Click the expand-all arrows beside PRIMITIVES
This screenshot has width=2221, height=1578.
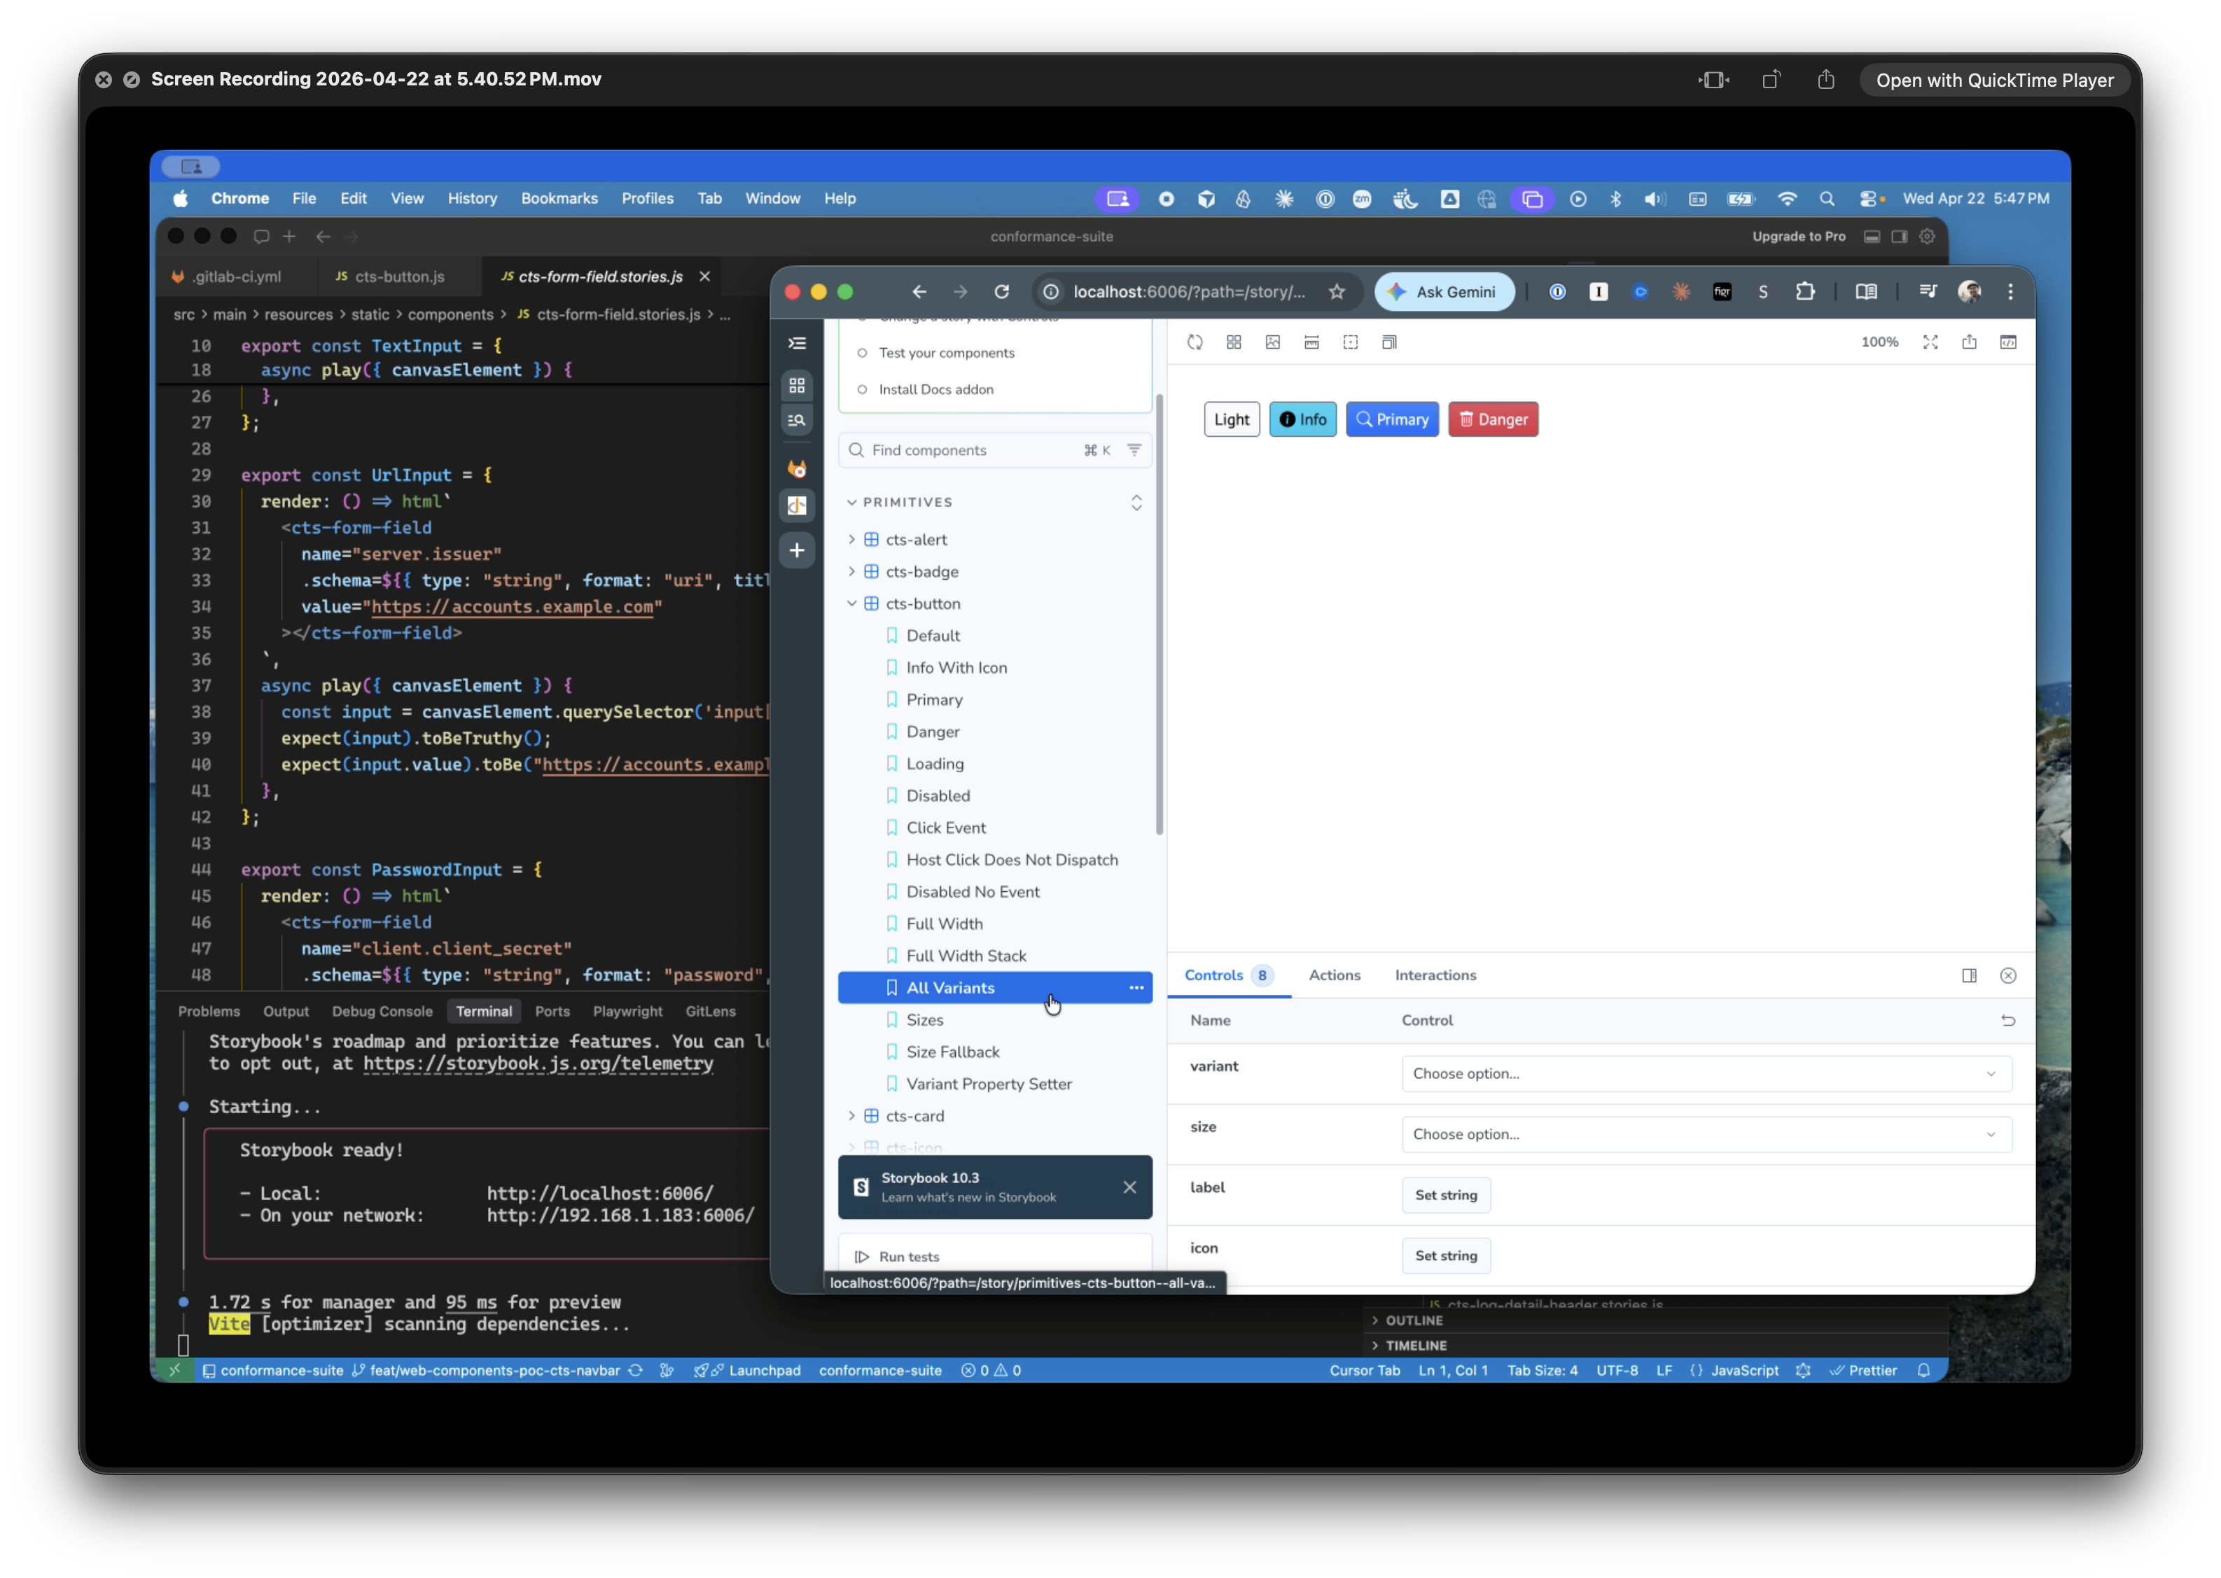point(1136,503)
